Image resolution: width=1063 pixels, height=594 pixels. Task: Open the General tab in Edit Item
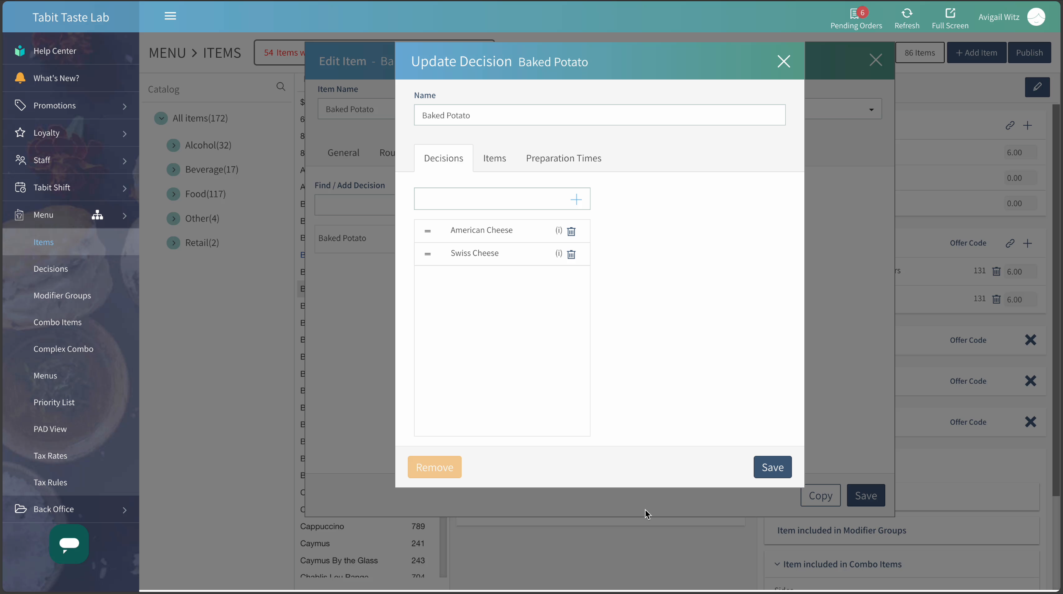(x=343, y=153)
